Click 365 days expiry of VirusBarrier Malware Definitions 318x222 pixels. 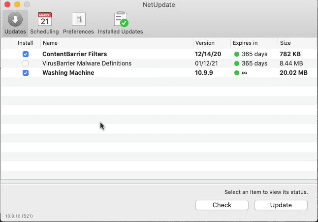tap(254, 63)
